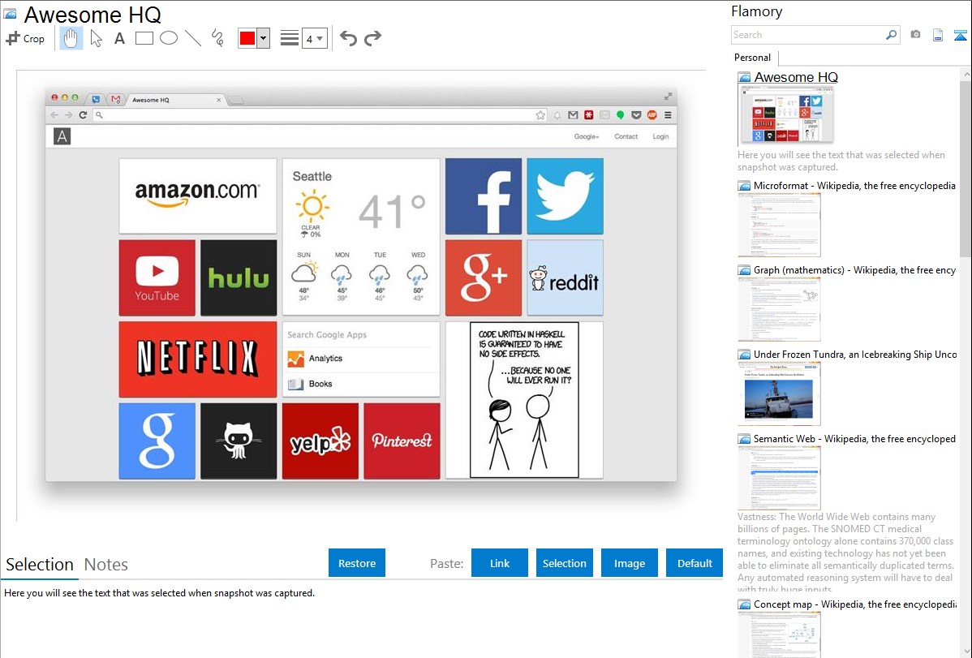Activate the hand pan tool

click(71, 38)
